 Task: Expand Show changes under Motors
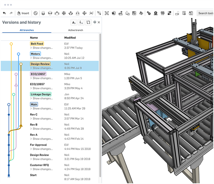(42, 58)
